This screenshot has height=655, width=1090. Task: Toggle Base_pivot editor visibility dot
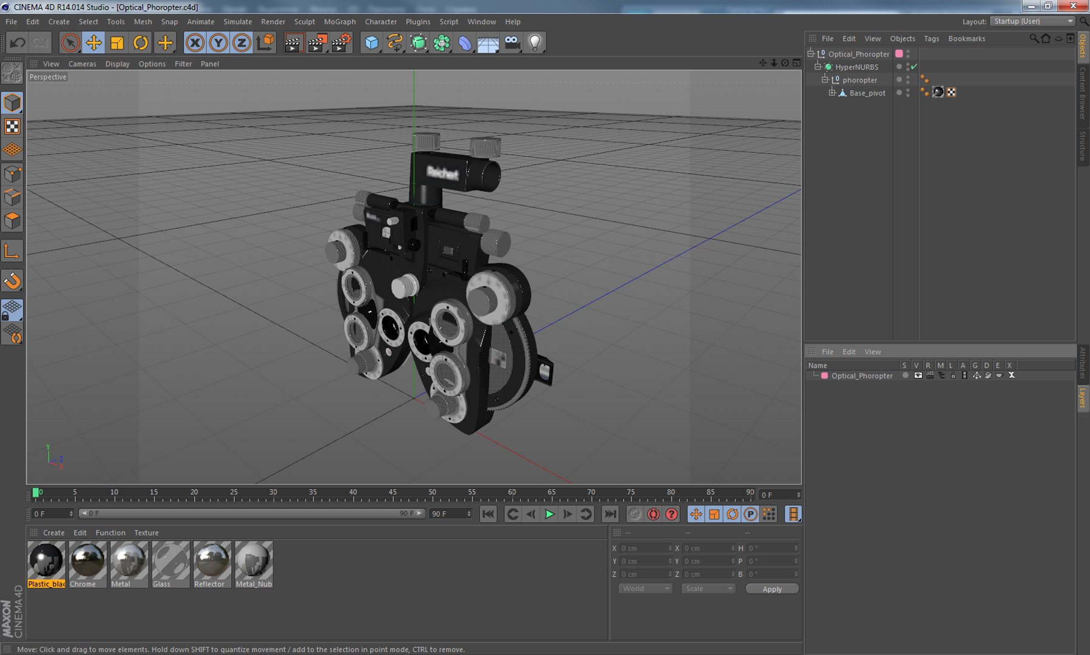(x=908, y=90)
